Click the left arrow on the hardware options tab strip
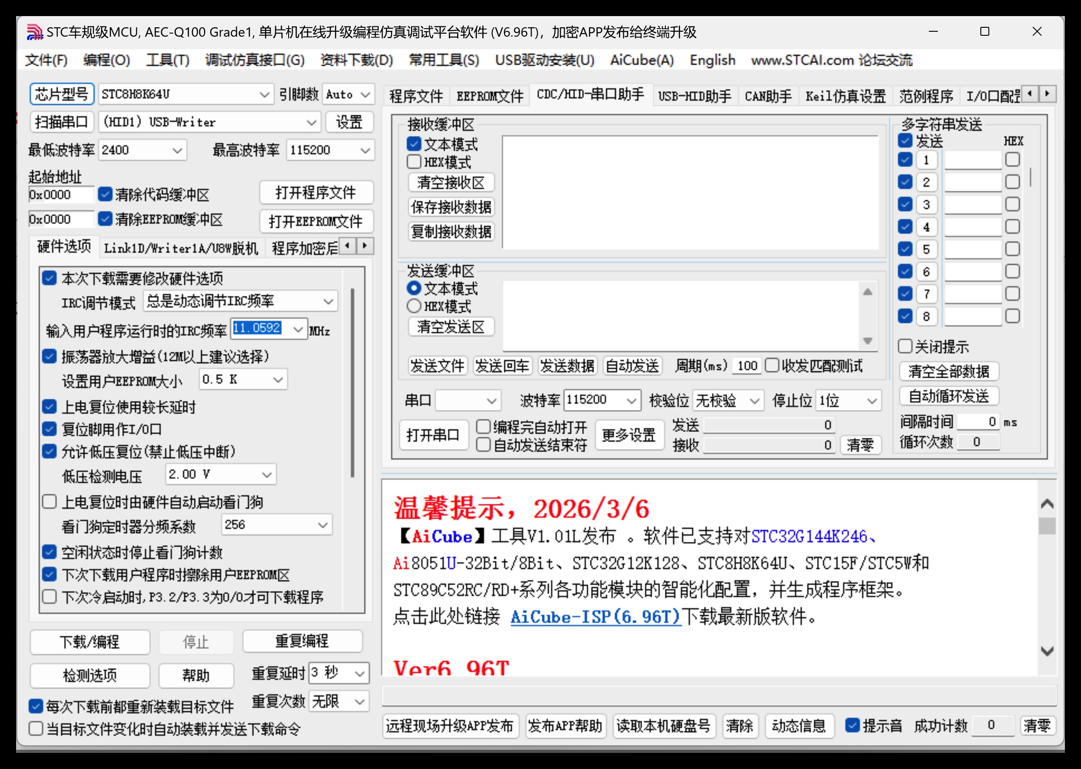 pyautogui.click(x=347, y=246)
